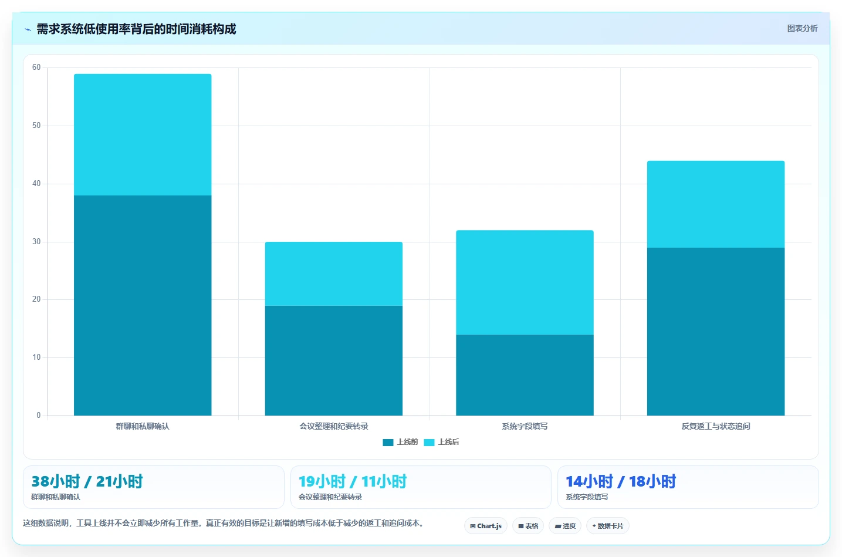Click 系统字段填写 caption in the data card

(x=587, y=497)
